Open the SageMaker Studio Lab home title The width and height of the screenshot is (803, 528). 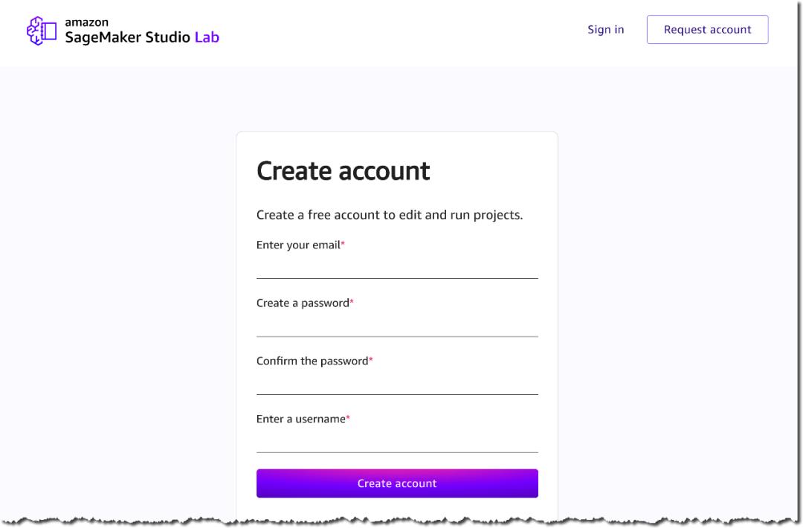[x=142, y=37]
